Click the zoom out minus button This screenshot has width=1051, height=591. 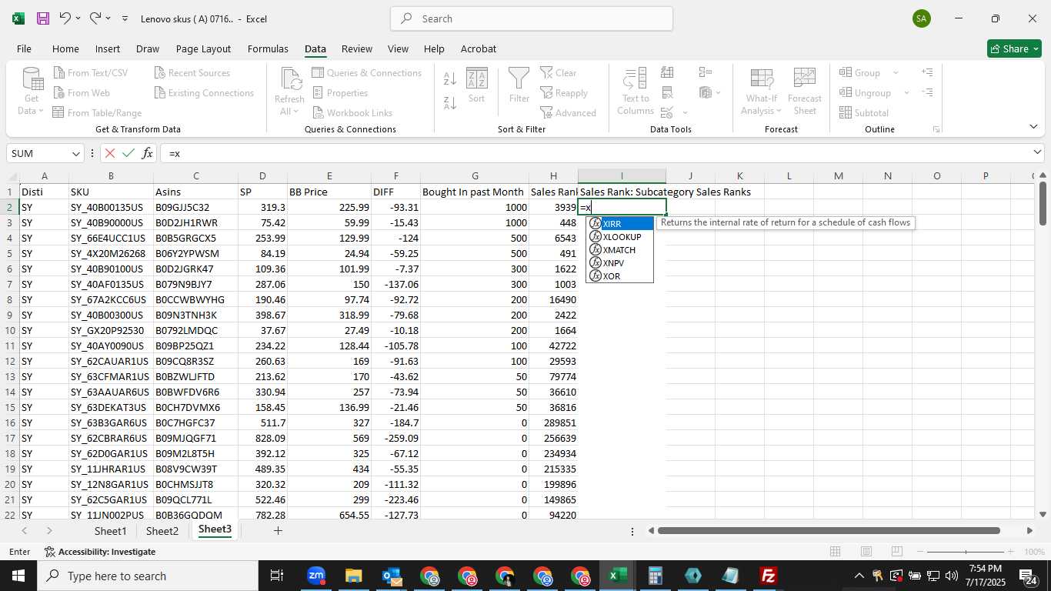coord(922,552)
